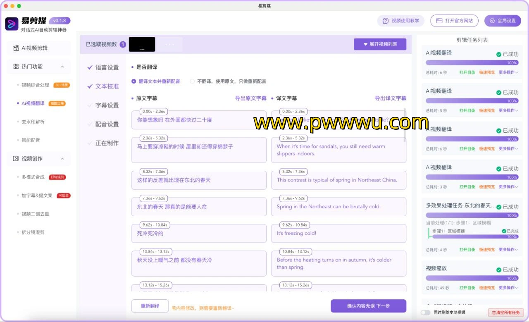Click the v0.1.8 version badge
This screenshot has width=529, height=322.
coord(60,21)
